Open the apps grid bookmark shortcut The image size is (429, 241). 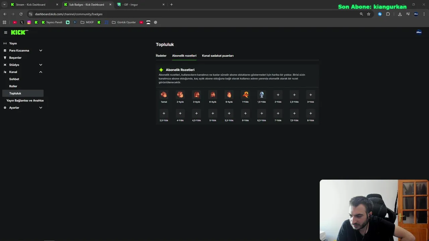(4, 22)
